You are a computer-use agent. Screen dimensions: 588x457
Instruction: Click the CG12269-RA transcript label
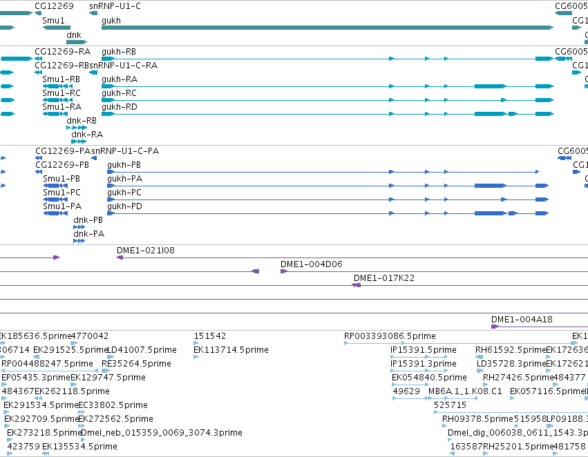[62, 52]
